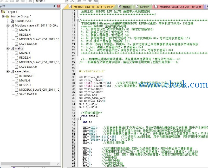Viewport: 208px width, 168px height.
Task: Select MODBUS_SLAVE_C51_2011_10 header under save data.c
Action: pos(39,90)
